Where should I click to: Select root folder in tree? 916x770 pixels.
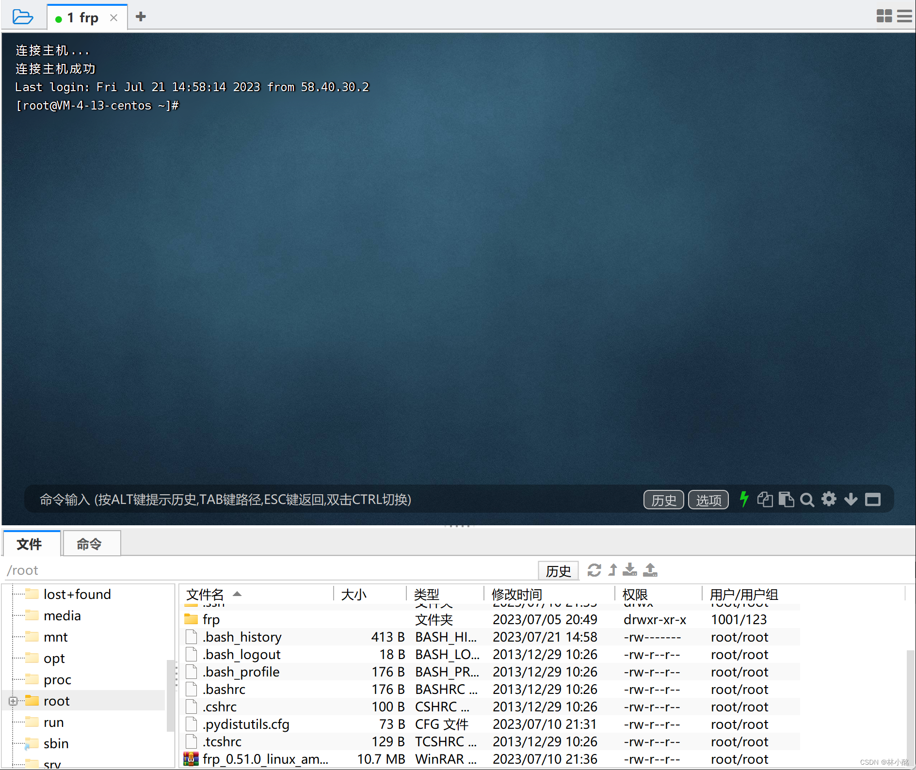pos(56,701)
